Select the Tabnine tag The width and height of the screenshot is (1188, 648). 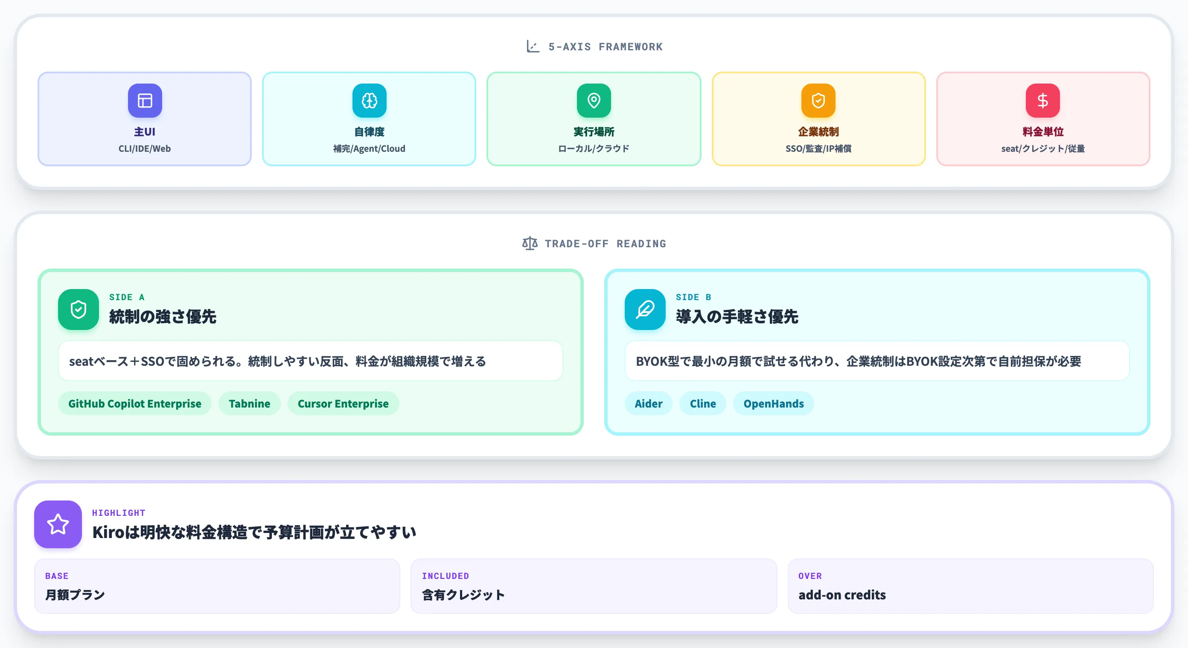point(250,404)
